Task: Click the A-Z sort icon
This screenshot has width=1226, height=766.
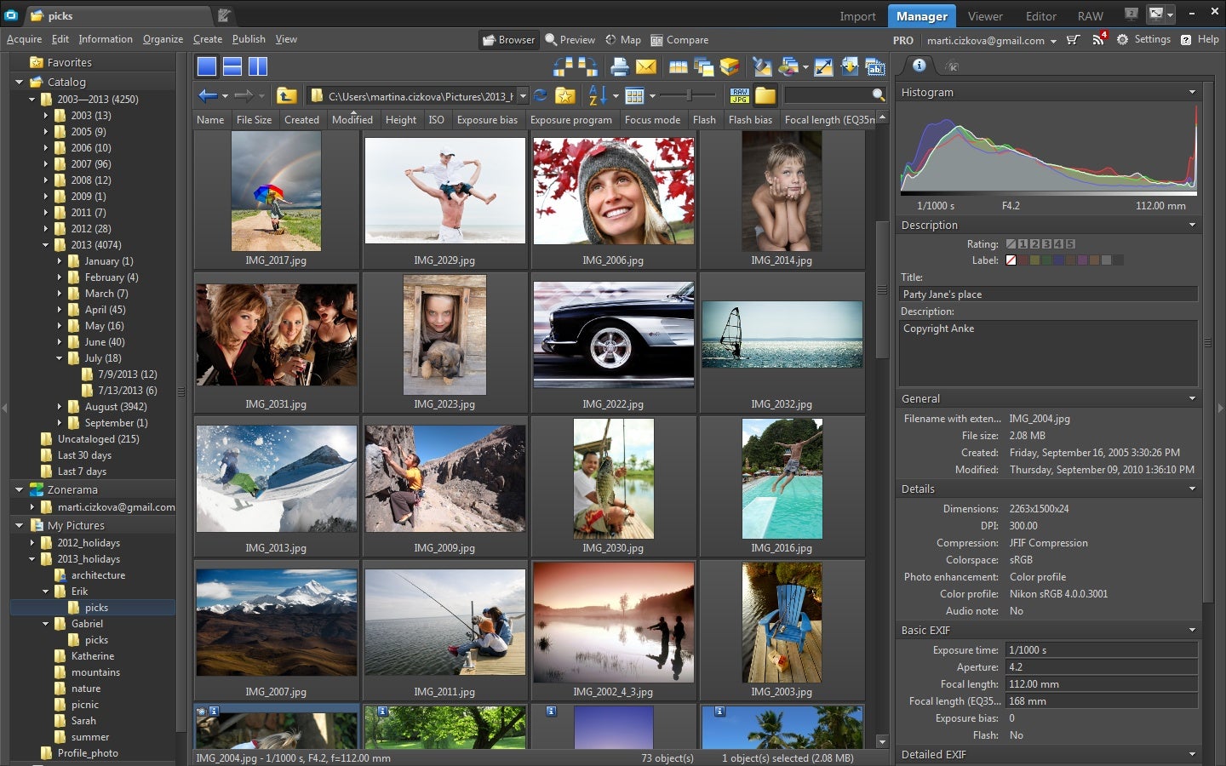Action: coord(598,95)
